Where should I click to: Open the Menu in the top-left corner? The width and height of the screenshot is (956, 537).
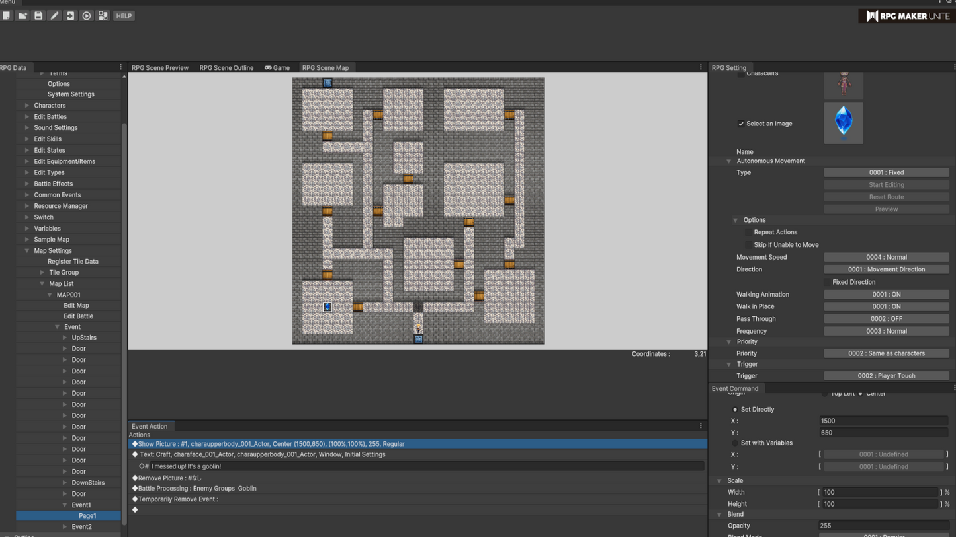[x=7, y=2]
